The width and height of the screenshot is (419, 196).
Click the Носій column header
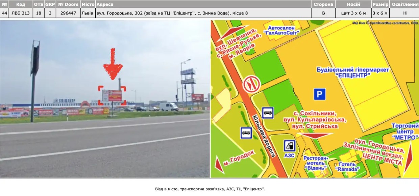(x=353, y=4)
